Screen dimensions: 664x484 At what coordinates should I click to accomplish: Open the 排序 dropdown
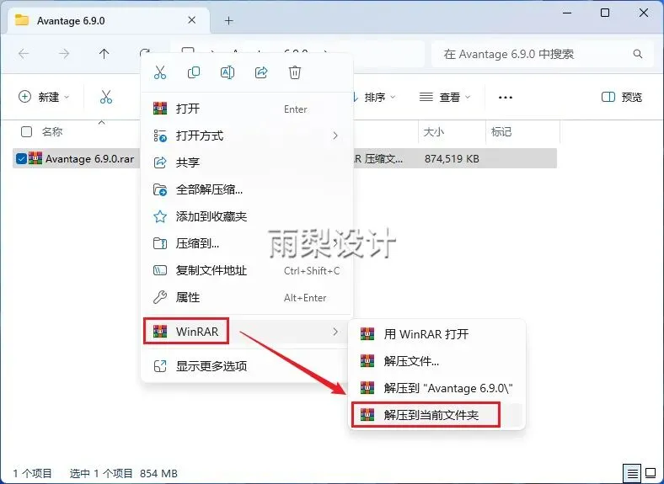pos(373,98)
